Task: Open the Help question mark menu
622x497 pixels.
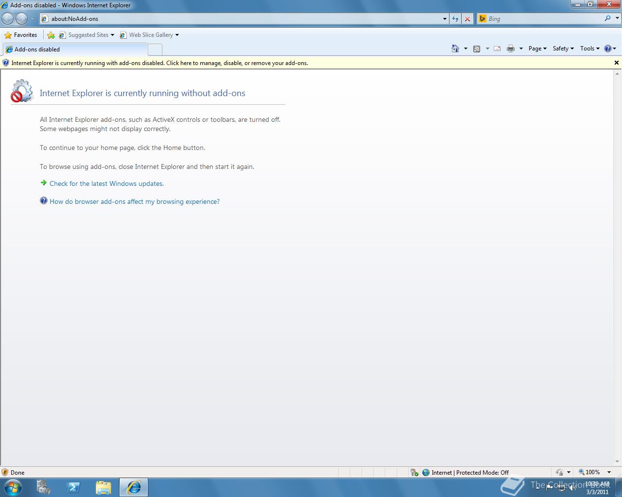Action: tap(610, 49)
